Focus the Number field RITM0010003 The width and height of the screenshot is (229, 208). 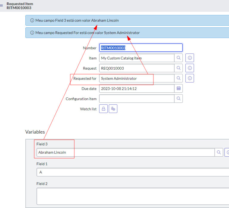[140, 48]
